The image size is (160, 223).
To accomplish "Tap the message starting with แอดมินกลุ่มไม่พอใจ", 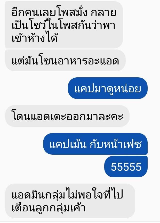I will (70, 201).
